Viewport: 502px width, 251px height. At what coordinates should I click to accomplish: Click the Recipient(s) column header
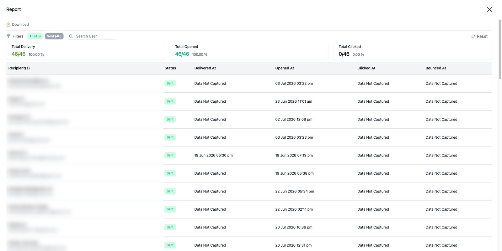19,68
